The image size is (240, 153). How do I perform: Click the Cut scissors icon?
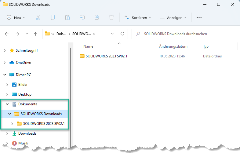[38, 18]
